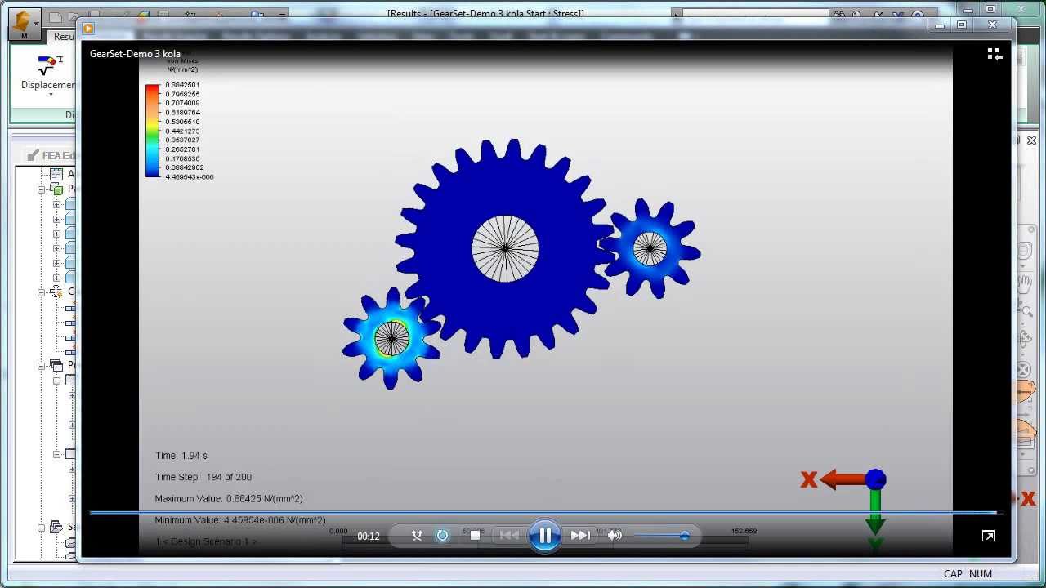Click the New file icon in quick toolbar
Image resolution: width=1046 pixels, height=588 pixels.
(55, 16)
